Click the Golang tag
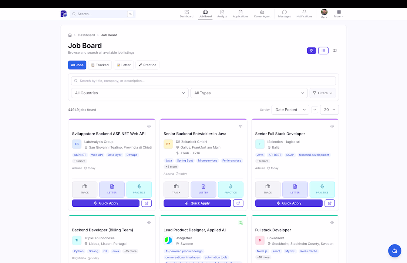Image resolution: width=407 pixels, height=263 pixels. 94,251
